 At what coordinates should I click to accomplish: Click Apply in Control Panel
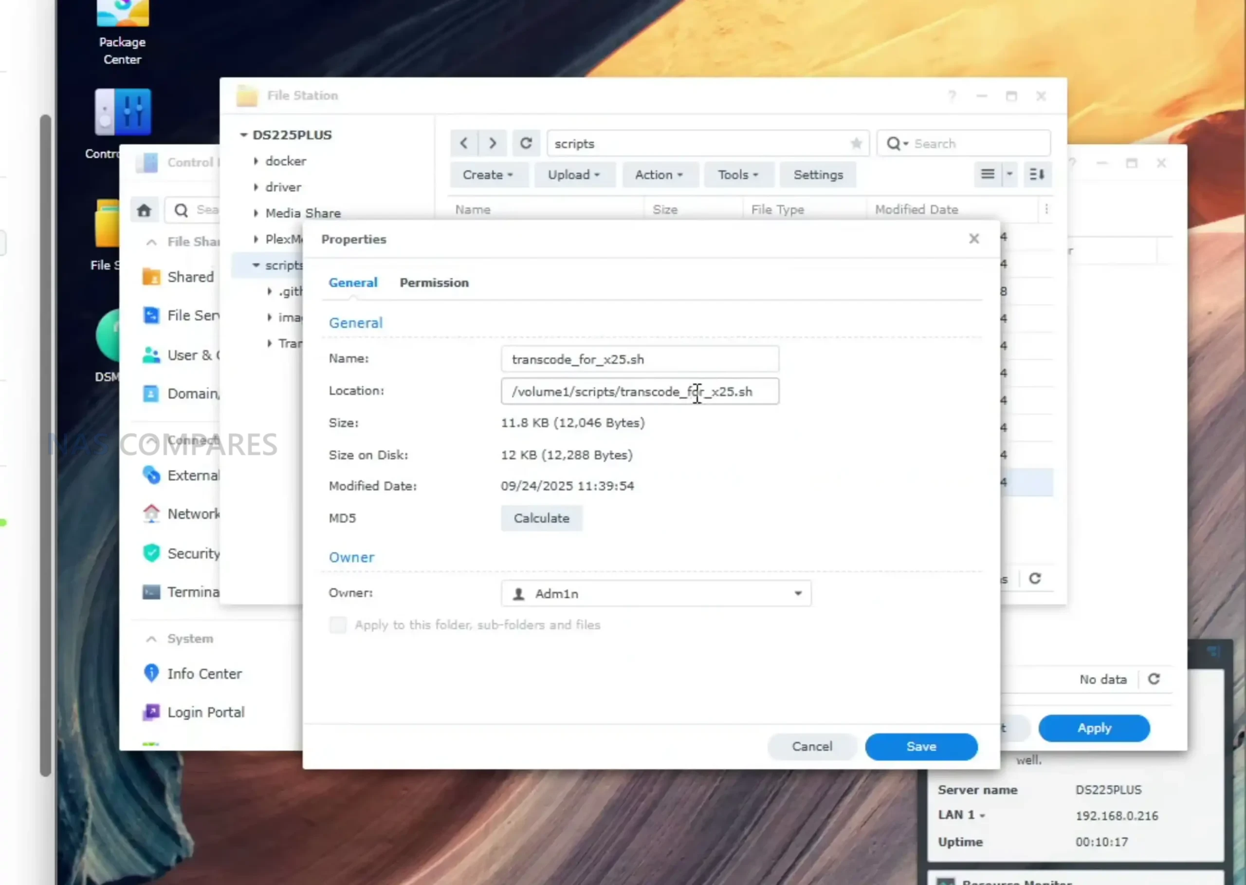1094,728
